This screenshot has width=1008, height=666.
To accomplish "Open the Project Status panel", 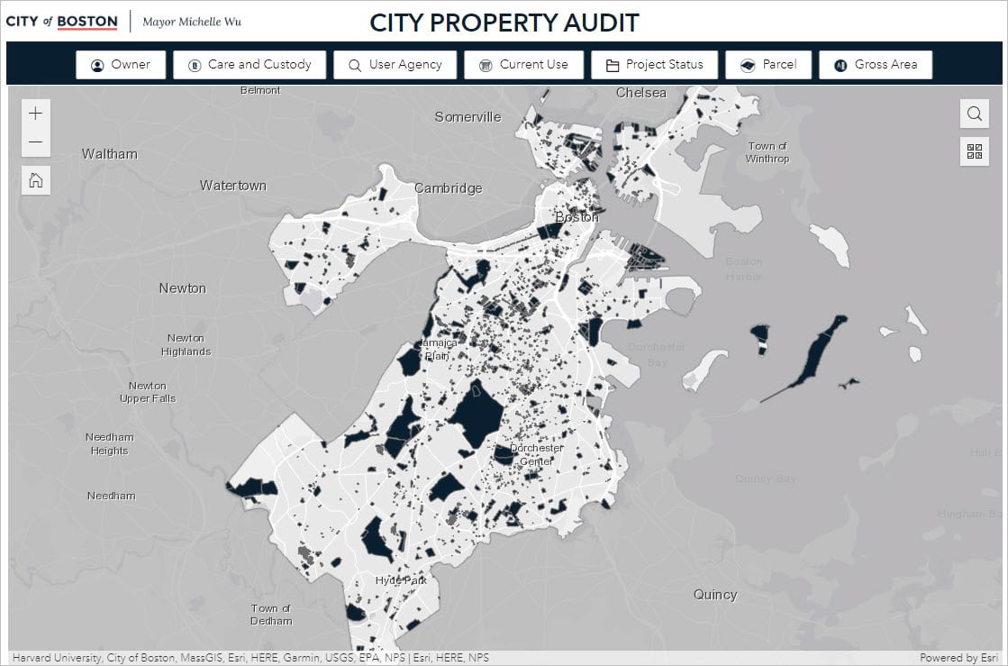I will coord(654,64).
